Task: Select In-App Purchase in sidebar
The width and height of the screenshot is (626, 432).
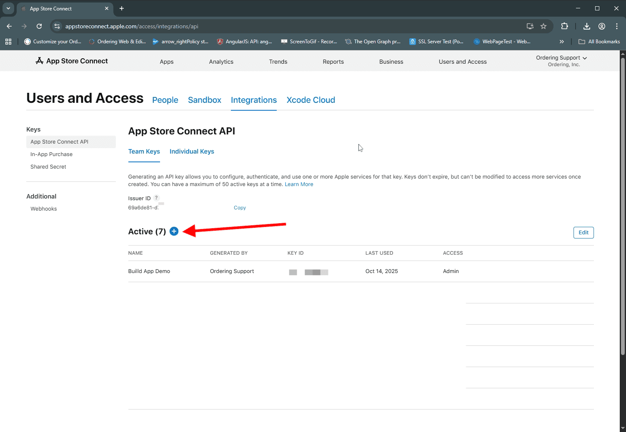Action: [52, 154]
